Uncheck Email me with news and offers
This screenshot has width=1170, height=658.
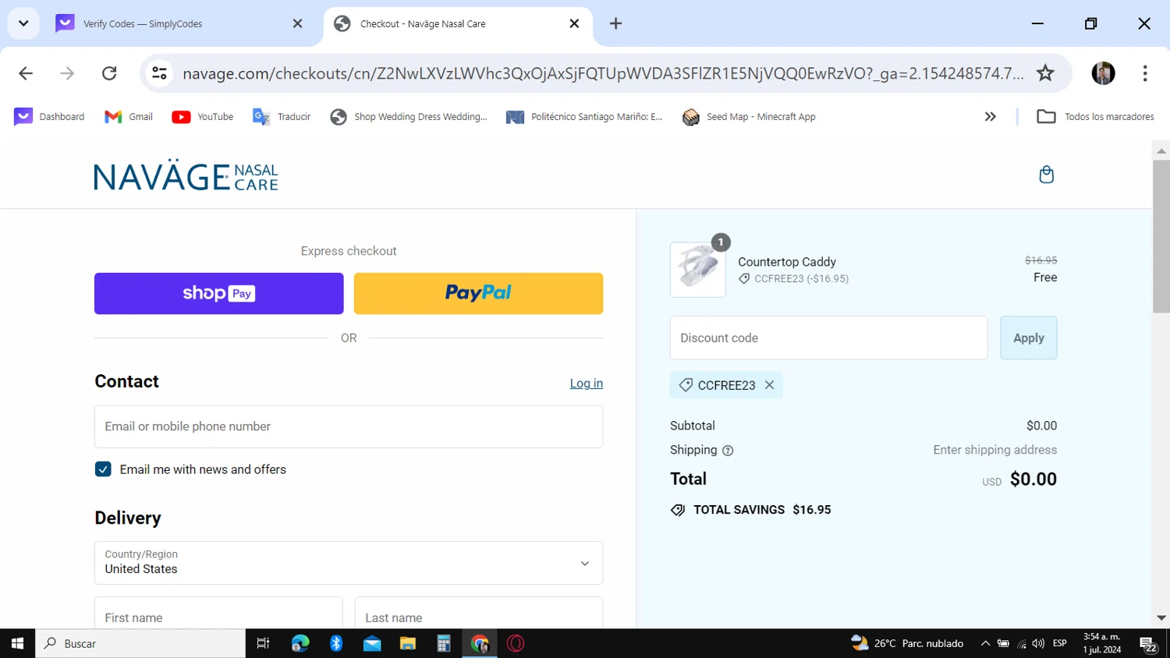tap(103, 469)
